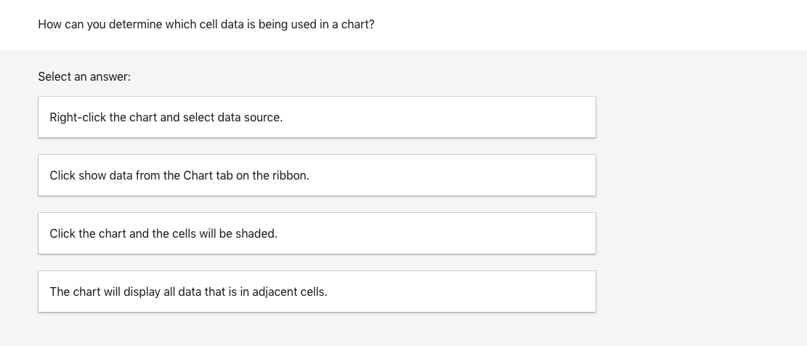Choose the "Click show data" ribbon answer
Screen dimensions: 807x346
tap(317, 175)
